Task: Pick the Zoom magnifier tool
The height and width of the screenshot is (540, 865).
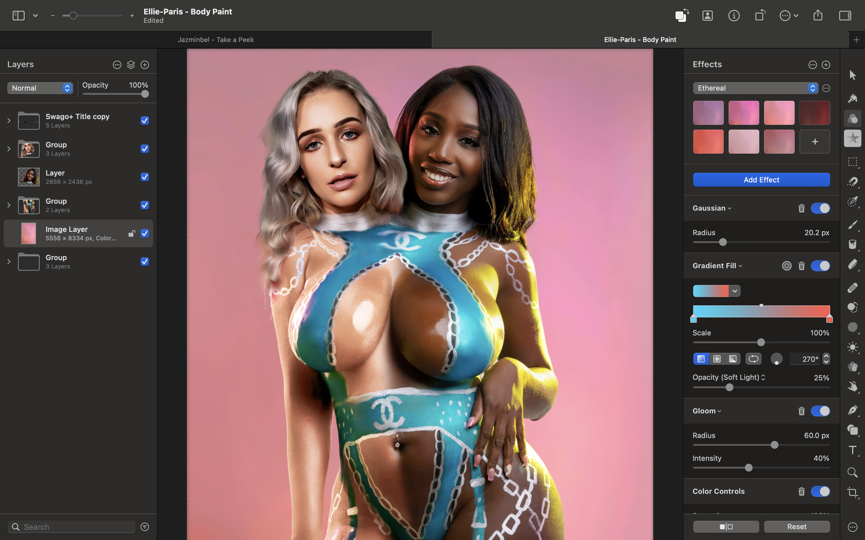Action: pyautogui.click(x=852, y=472)
